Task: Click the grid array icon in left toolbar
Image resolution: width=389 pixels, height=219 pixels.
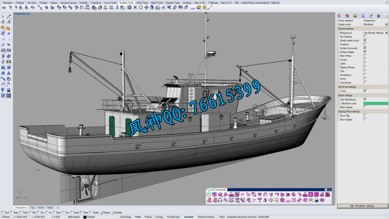Action: pos(8,96)
